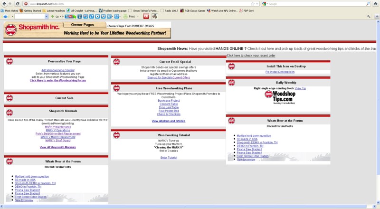Open the Drop Leaf Table plan link

[x=169, y=107]
